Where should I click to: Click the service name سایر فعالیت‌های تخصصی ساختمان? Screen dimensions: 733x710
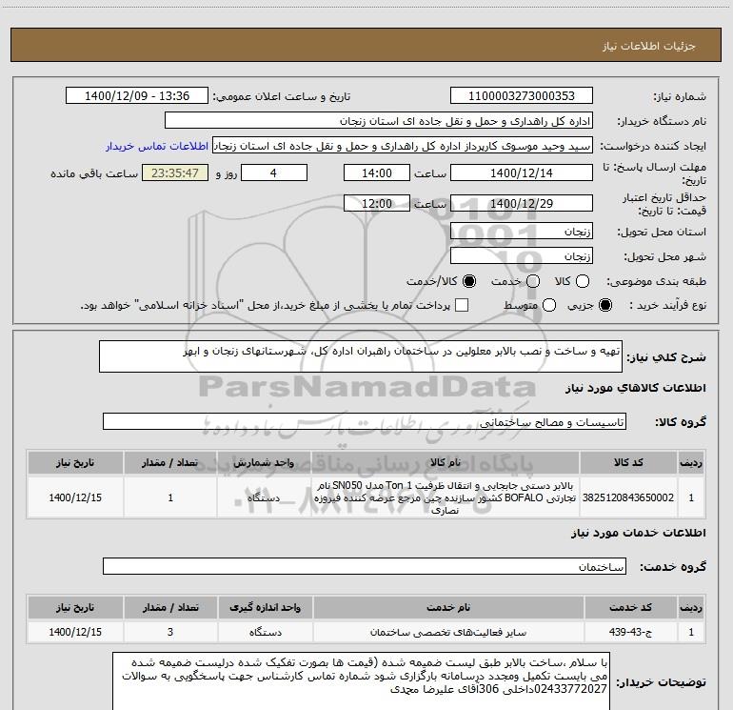tap(448, 632)
